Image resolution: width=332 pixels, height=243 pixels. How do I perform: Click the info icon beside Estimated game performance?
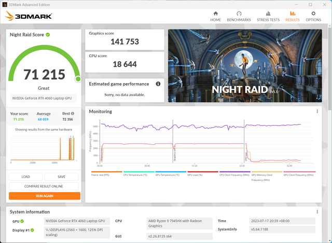[x=158, y=84]
